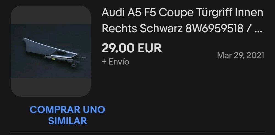Click the 'EUR' currency label
The image size is (275, 135).
150,48
